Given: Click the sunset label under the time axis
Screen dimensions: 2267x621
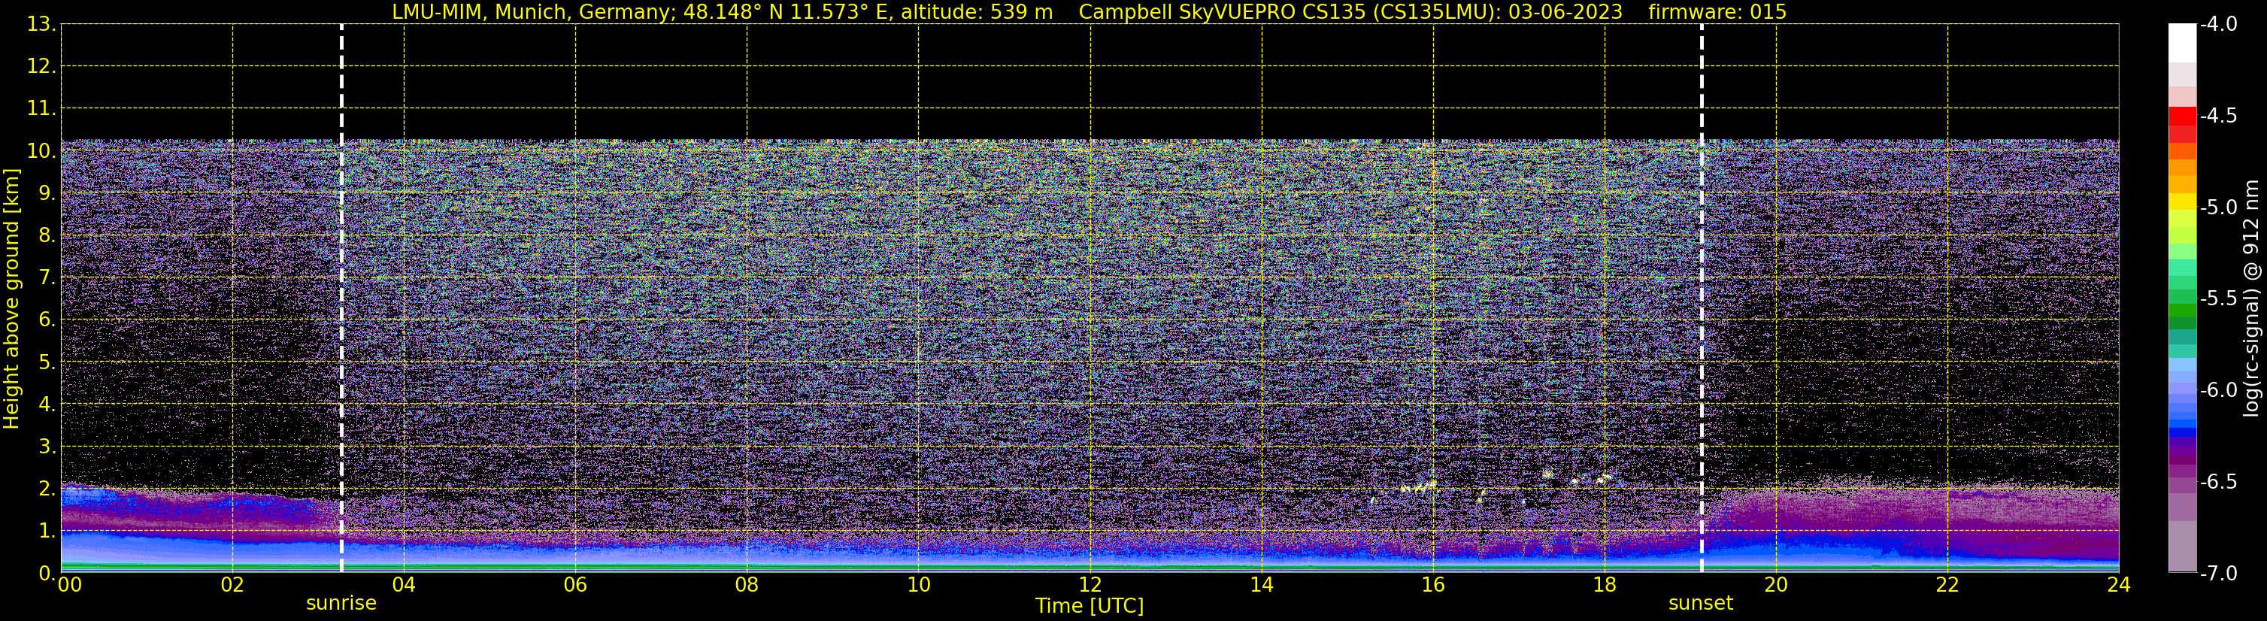Looking at the screenshot, I should 1700,604.
